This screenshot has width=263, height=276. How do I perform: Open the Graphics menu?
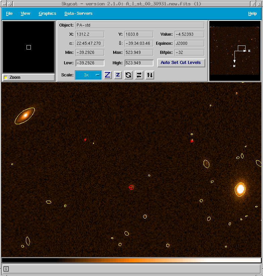point(47,13)
